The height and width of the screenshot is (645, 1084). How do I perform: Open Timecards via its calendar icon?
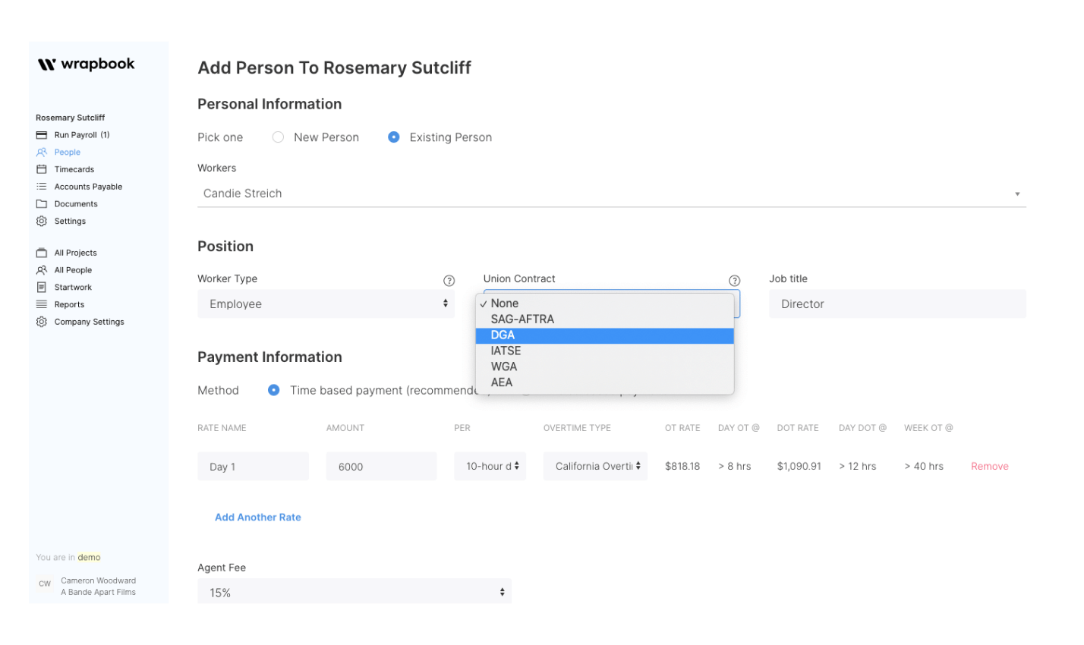[x=42, y=169]
